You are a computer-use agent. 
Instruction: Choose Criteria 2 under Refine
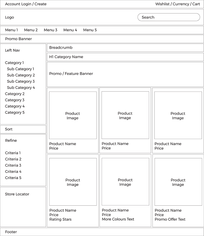point(13,159)
